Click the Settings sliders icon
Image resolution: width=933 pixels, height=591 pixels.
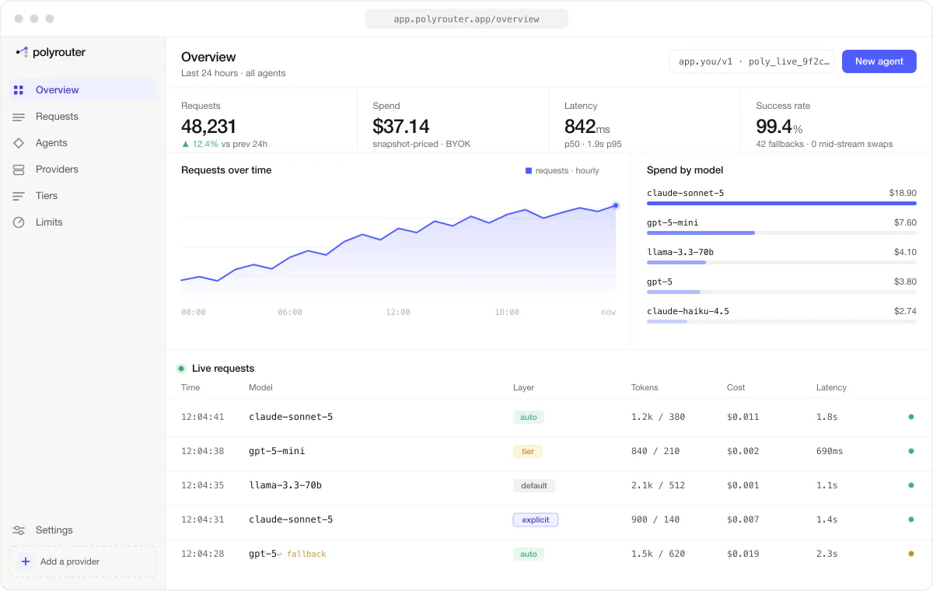19,530
